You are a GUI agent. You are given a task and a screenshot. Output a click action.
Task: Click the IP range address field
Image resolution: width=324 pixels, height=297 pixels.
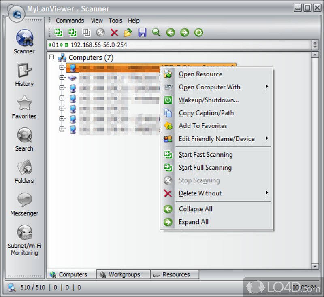click(178, 45)
